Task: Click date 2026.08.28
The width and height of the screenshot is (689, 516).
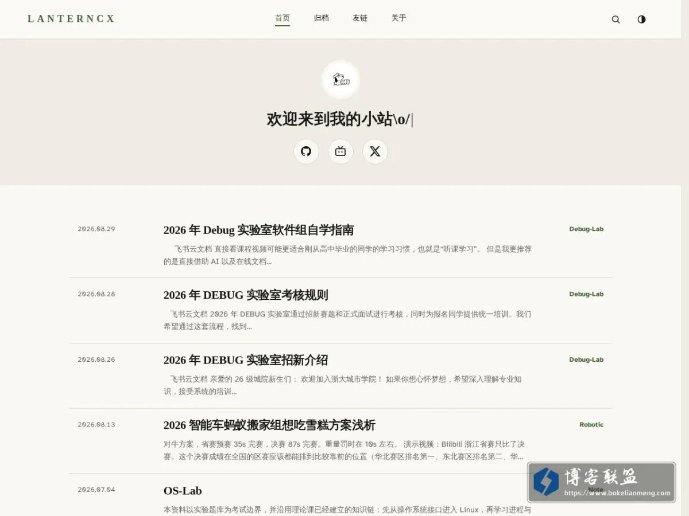Action: pyautogui.click(x=96, y=294)
